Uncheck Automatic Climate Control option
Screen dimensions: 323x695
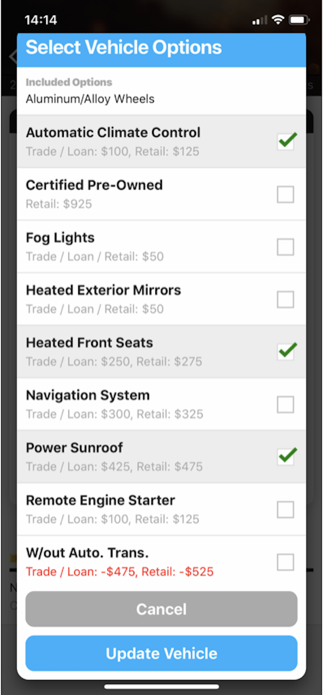point(286,142)
